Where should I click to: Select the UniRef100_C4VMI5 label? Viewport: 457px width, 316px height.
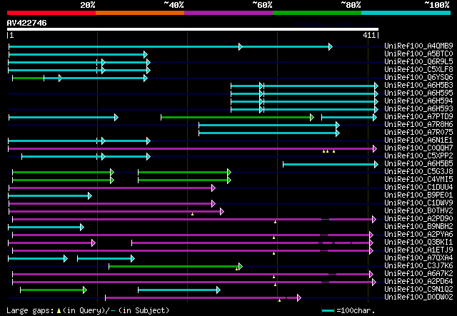(418, 180)
